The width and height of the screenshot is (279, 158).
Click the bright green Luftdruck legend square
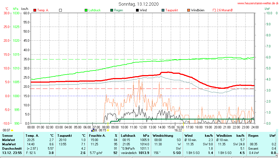point(86,10)
